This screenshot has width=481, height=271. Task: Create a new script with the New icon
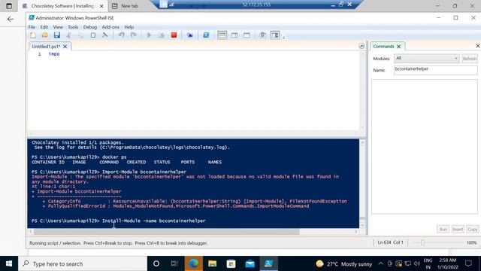point(33,35)
